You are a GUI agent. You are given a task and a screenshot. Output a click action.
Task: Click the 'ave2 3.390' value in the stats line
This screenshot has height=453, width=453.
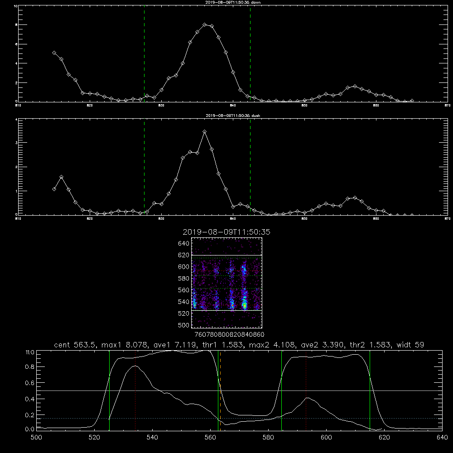click(x=323, y=345)
